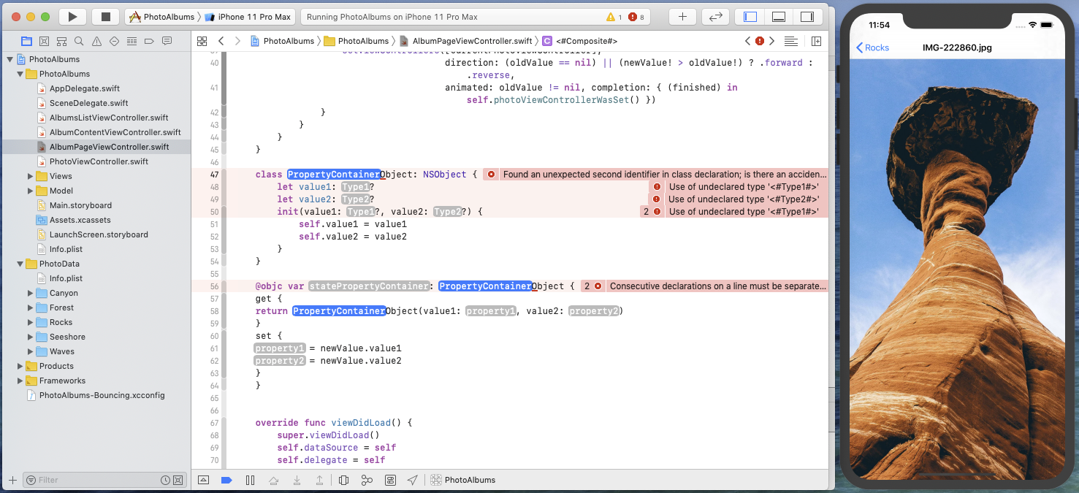1079x493 pixels.
Task: Open Main.storyboard in navigator
Action: click(x=80, y=205)
